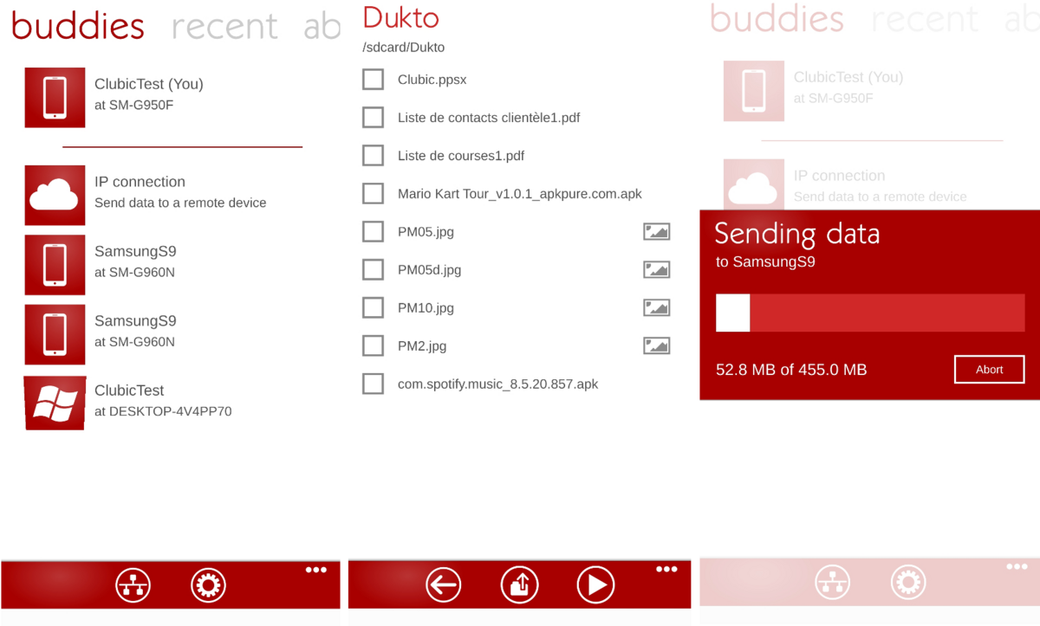The image size is (1040, 626).
Task: Click 'ClubicTest (You)' name in left panel
Action: click(149, 84)
